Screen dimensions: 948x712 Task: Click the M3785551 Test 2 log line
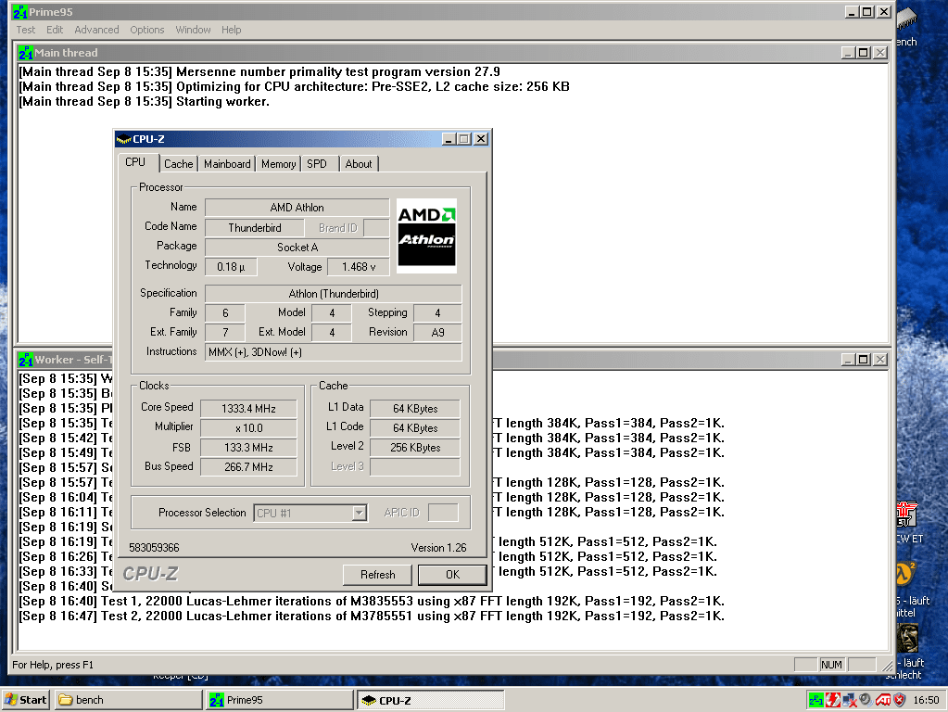coord(372,616)
